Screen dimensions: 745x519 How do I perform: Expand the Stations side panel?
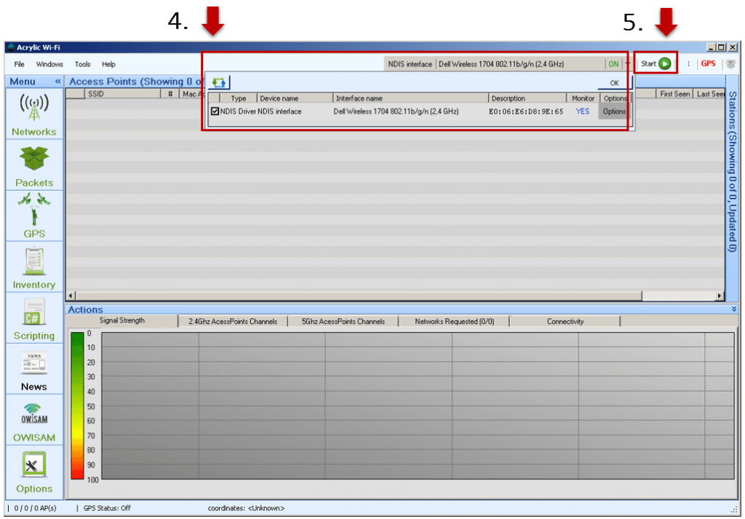pos(732,171)
